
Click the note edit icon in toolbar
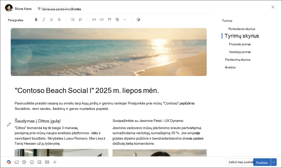coord(138,19)
